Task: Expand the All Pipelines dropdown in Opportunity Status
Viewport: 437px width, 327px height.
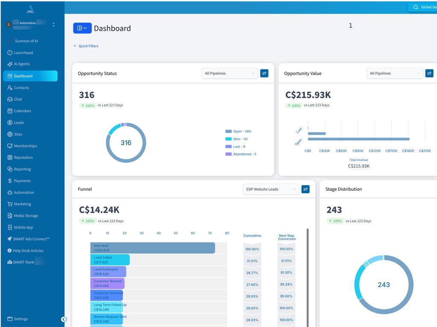Action: [x=230, y=73]
